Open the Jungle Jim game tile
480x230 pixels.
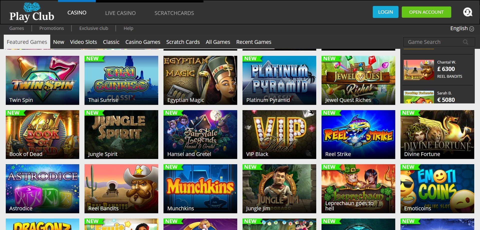point(279,189)
